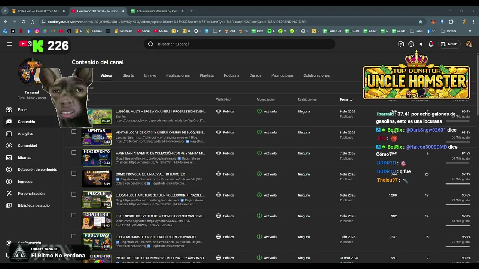Switch to the En vivo tab

(150, 75)
